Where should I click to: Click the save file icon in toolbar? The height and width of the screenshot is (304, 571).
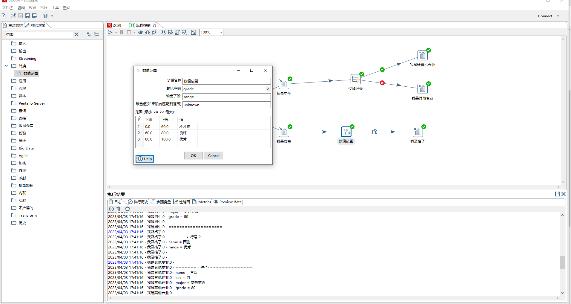point(27,16)
